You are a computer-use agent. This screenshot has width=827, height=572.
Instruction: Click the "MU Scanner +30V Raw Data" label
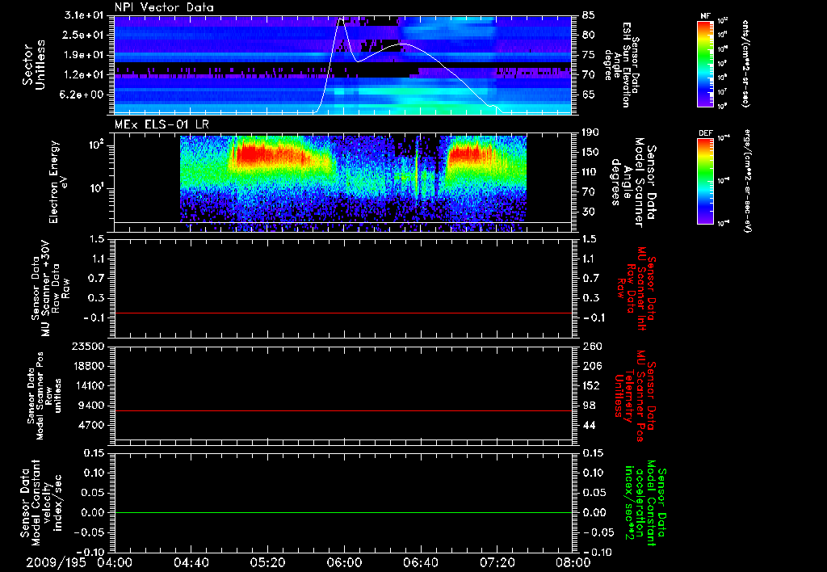click(51, 288)
